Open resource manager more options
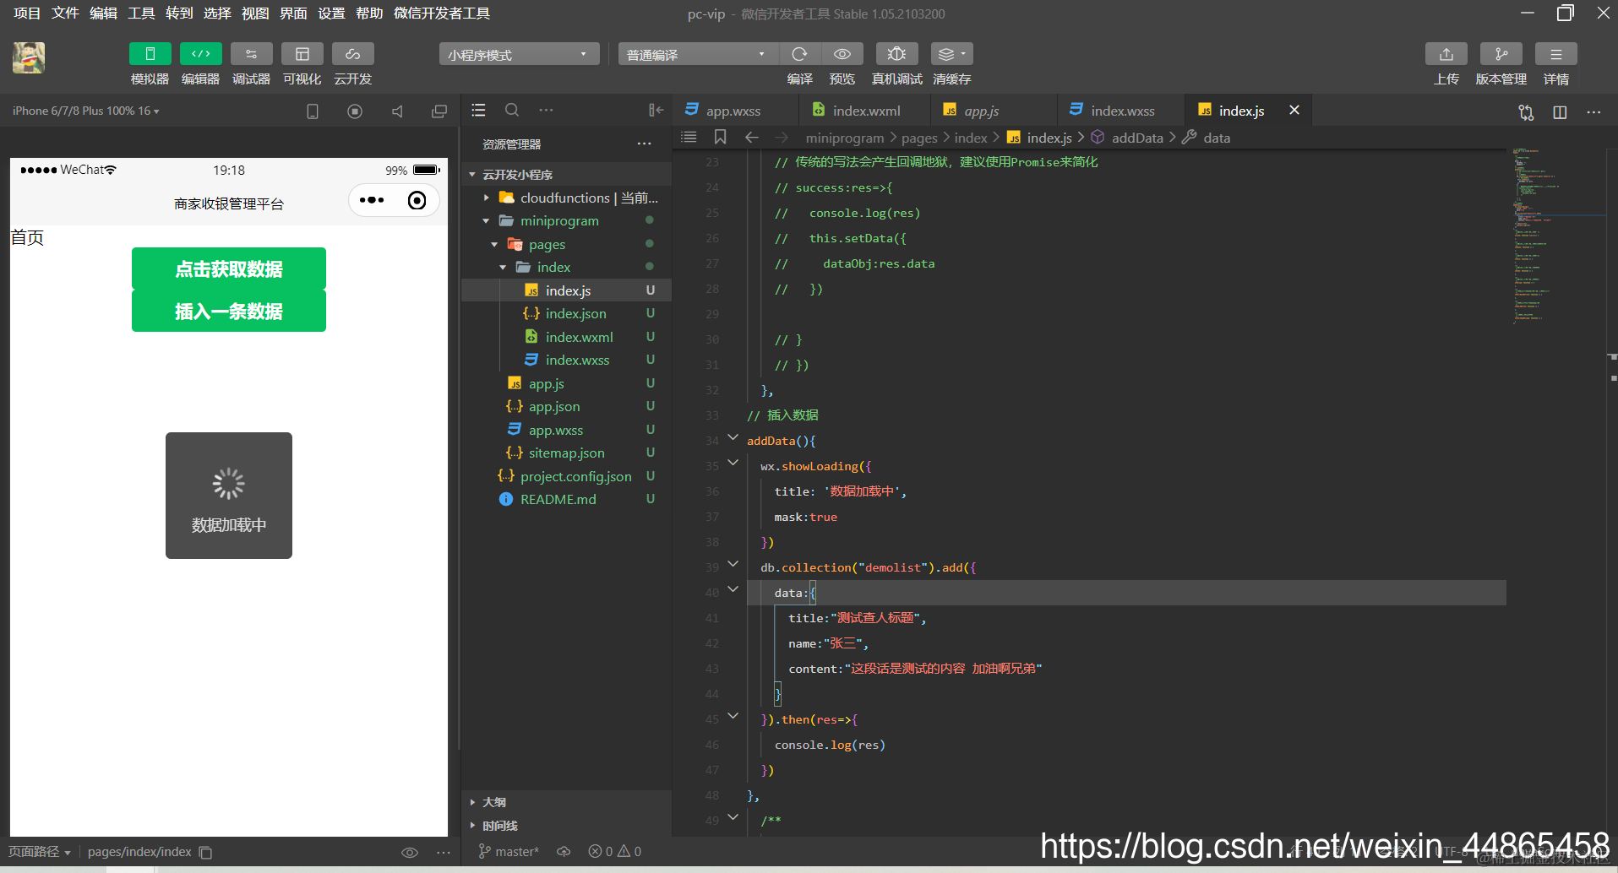Image resolution: width=1618 pixels, height=873 pixels. click(x=645, y=144)
